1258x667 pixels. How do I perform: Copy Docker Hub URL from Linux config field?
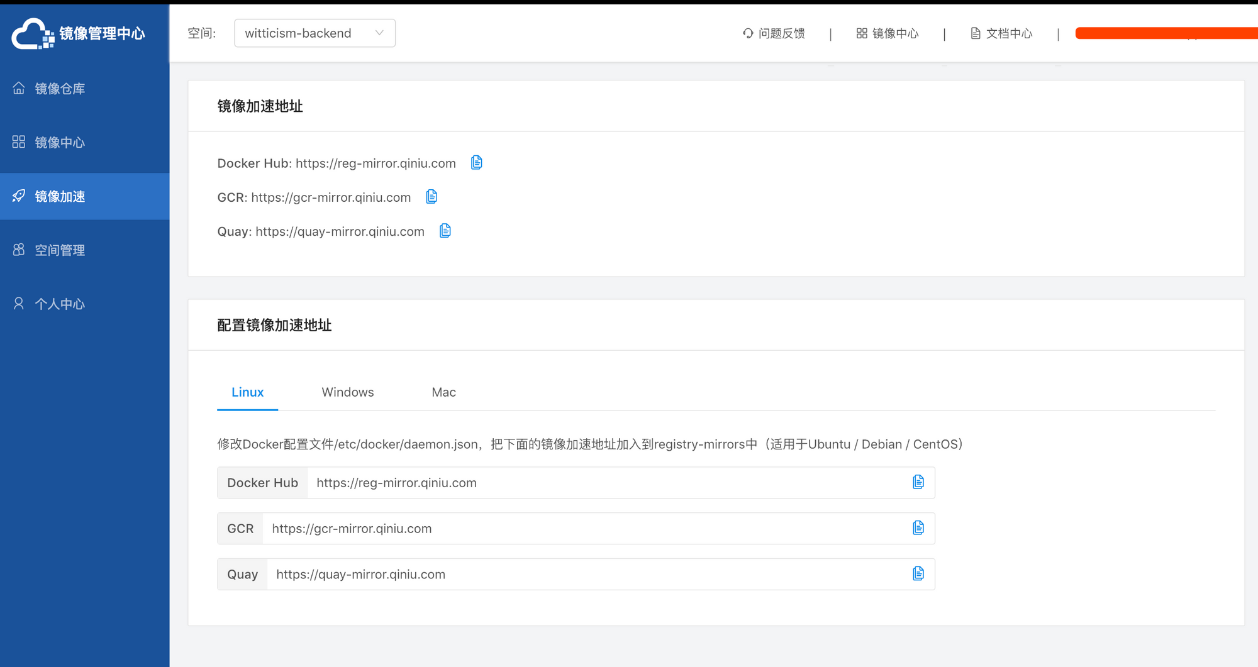click(918, 482)
